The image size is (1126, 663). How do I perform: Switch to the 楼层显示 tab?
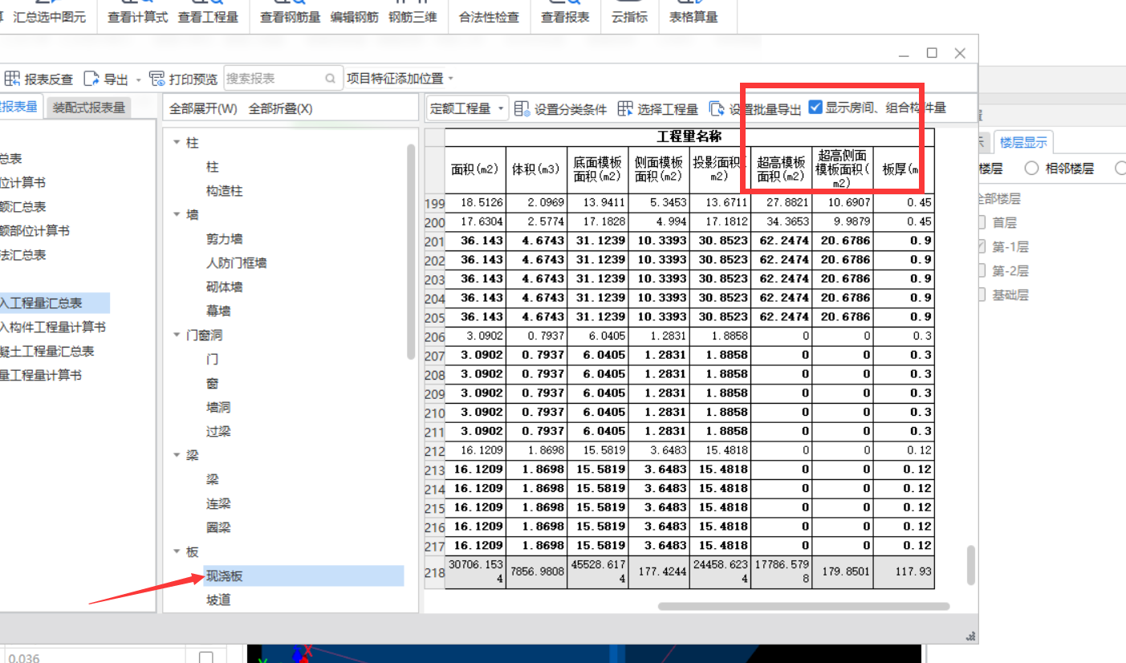click(1023, 143)
